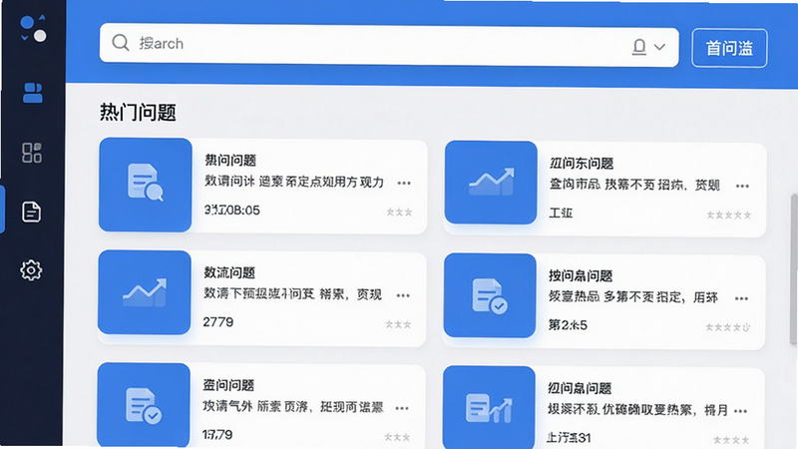Open the settings gear in sidebar
Image resolution: width=798 pixels, height=449 pixels.
click(x=31, y=270)
